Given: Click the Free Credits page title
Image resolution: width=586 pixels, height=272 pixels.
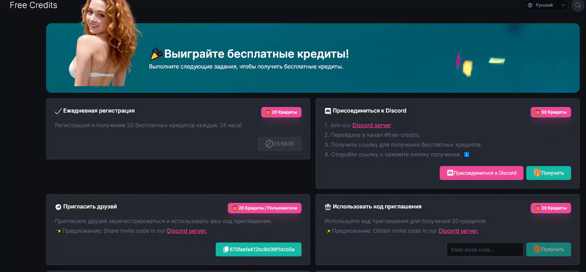Looking at the screenshot, I should tap(33, 5).
